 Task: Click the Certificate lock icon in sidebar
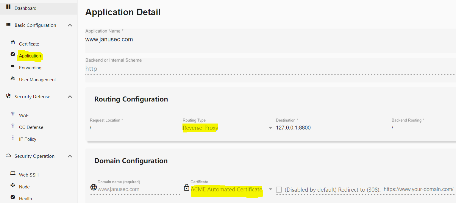pyautogui.click(x=13, y=42)
